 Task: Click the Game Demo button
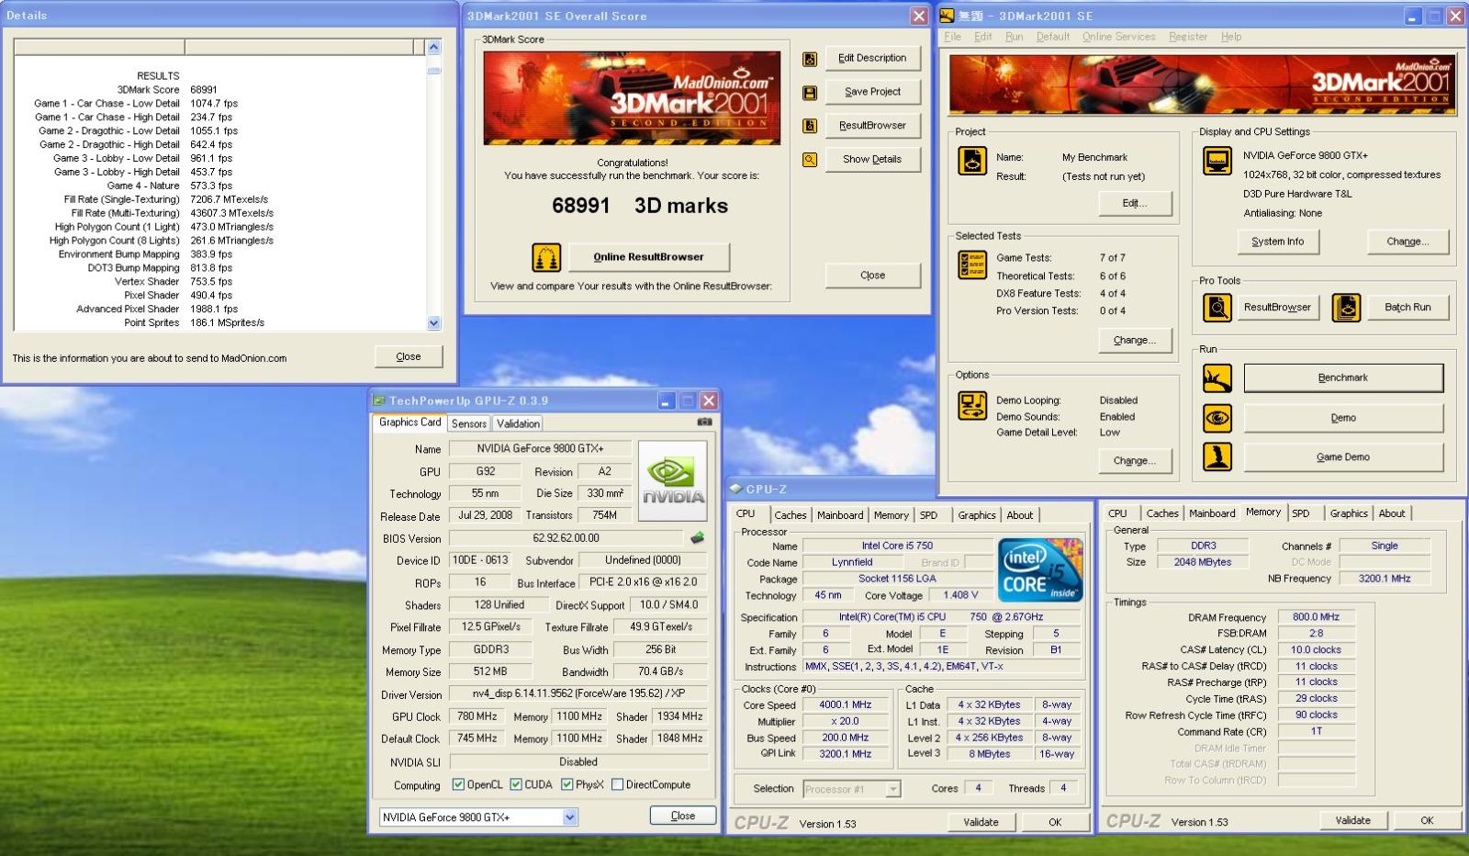(1343, 457)
